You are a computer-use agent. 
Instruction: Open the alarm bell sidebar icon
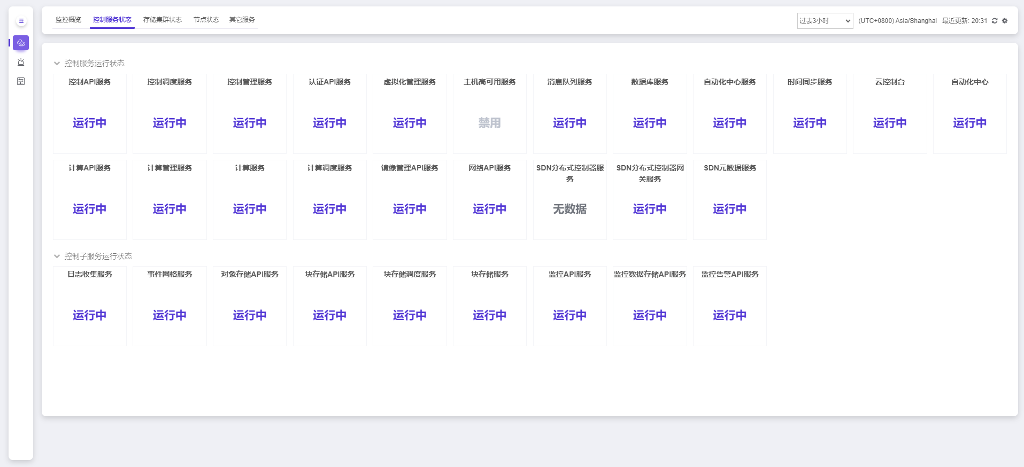[x=21, y=62]
